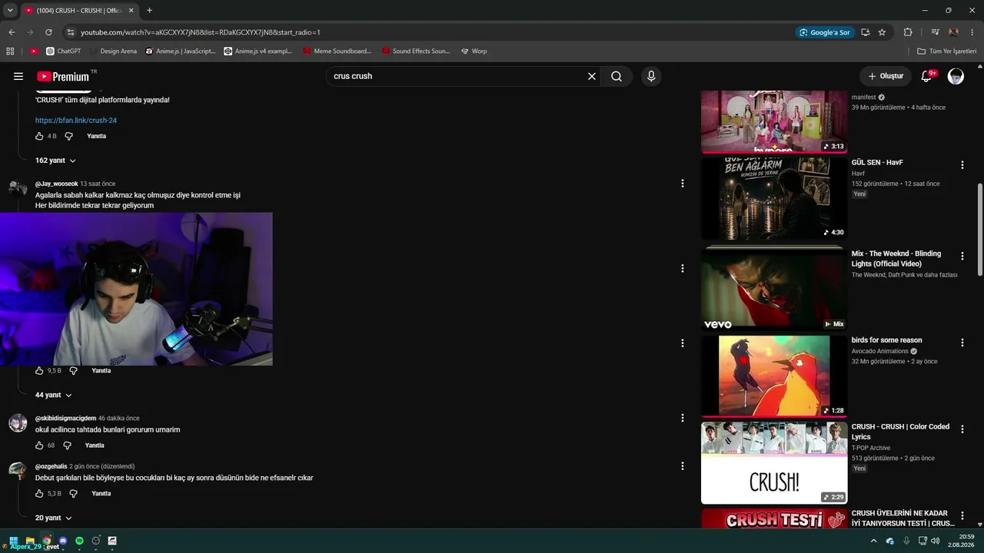The height and width of the screenshot is (553, 984).
Task: Open the YouTube guide hamburger menu
Action: pyautogui.click(x=18, y=76)
